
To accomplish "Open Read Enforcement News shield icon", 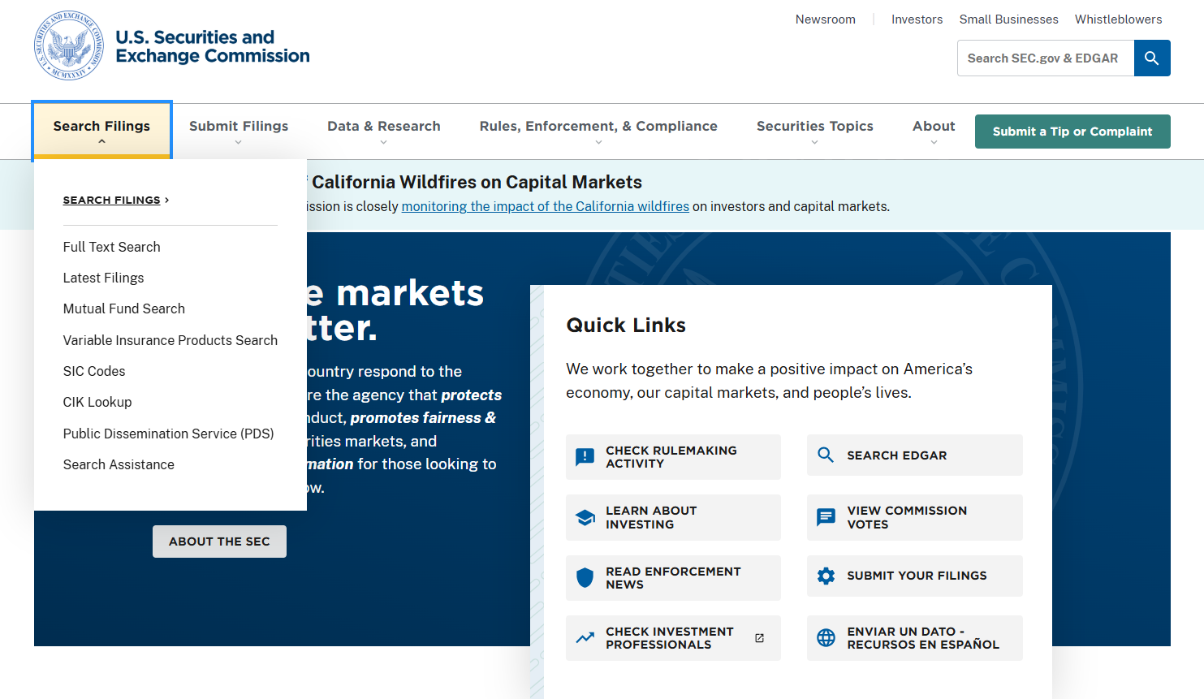I will pos(585,576).
